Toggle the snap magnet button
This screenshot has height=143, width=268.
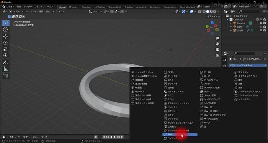(x=112, y=12)
